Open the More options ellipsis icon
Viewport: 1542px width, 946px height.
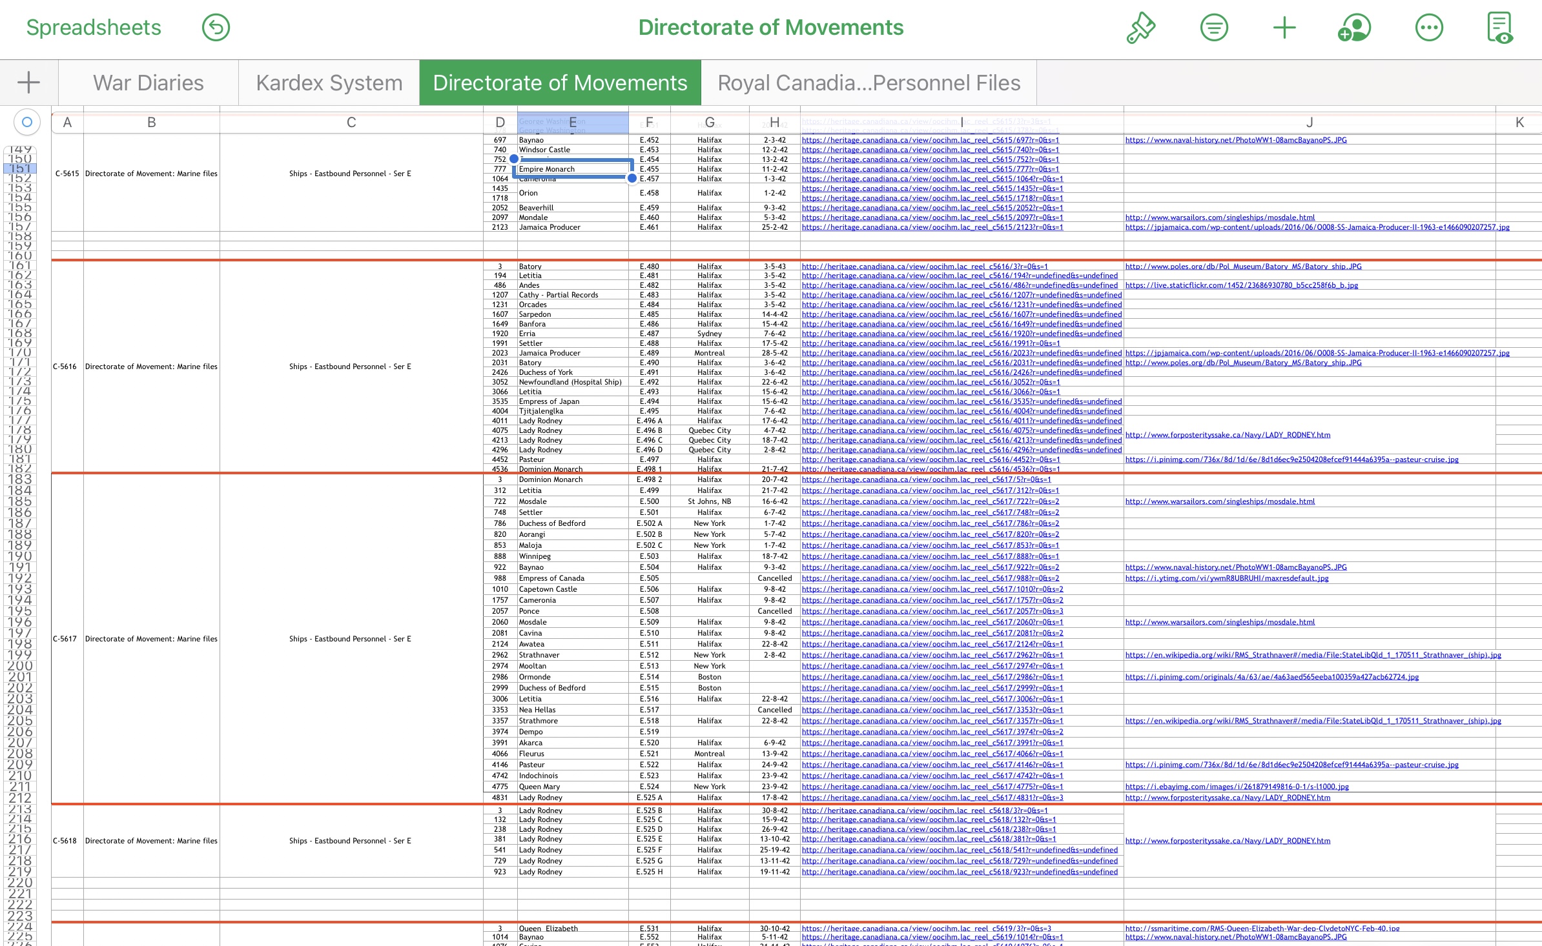[x=1428, y=28]
